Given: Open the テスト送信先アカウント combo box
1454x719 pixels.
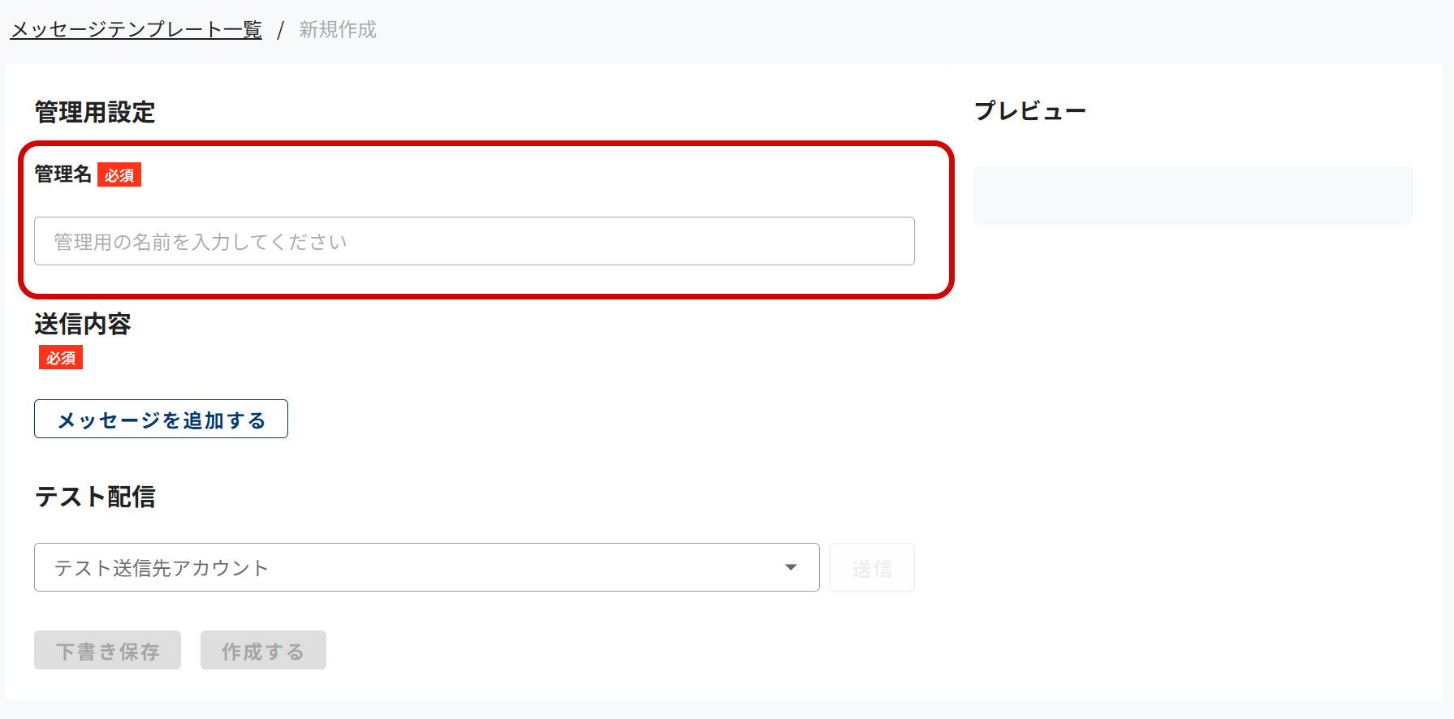Looking at the screenshot, I should pyautogui.click(x=406, y=567).
